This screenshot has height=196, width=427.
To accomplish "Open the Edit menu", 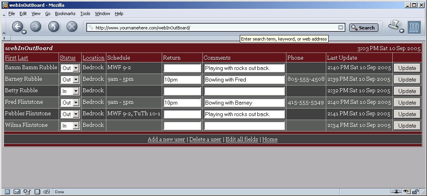I will pos(23,14).
